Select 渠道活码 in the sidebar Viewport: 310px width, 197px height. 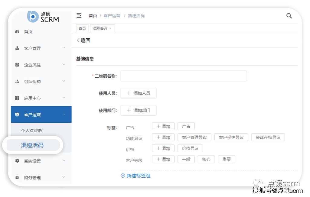[32, 145]
